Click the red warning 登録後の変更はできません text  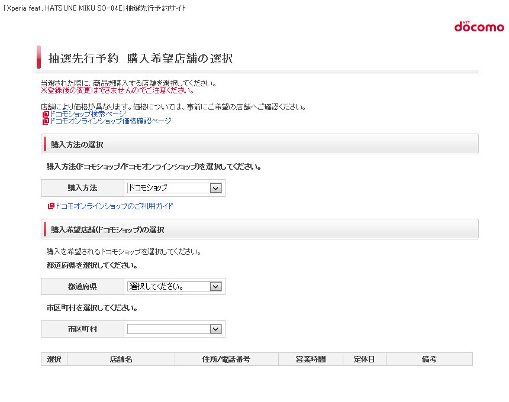pos(118,90)
